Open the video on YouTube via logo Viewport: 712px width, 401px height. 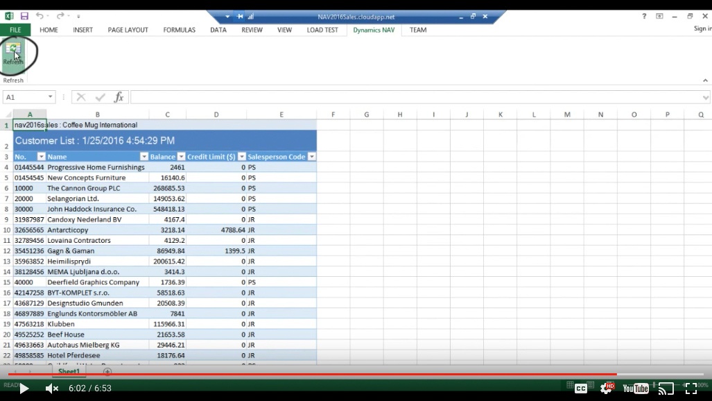pyautogui.click(x=636, y=389)
